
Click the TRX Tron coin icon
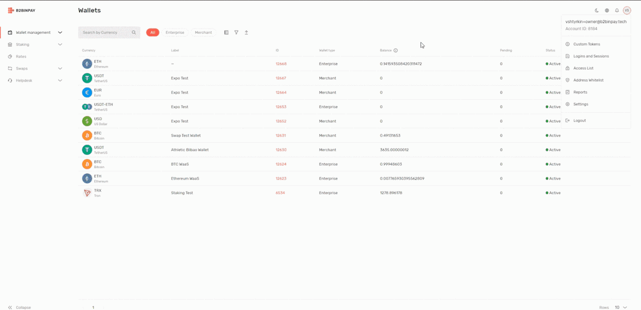(87, 193)
